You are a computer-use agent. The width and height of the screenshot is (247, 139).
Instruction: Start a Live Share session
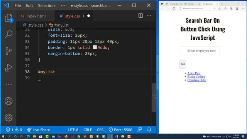click(x=39, y=130)
